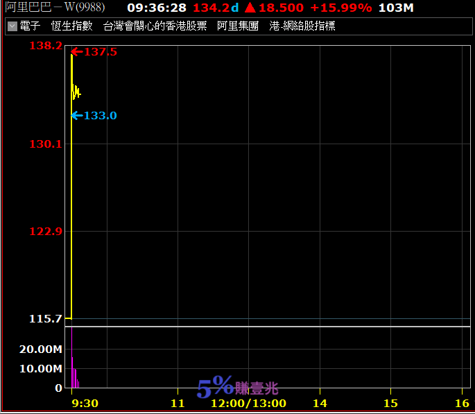Viewport: 475px width, 414px height.
Task: Click the y-axis label 138.2
Action: (46, 46)
